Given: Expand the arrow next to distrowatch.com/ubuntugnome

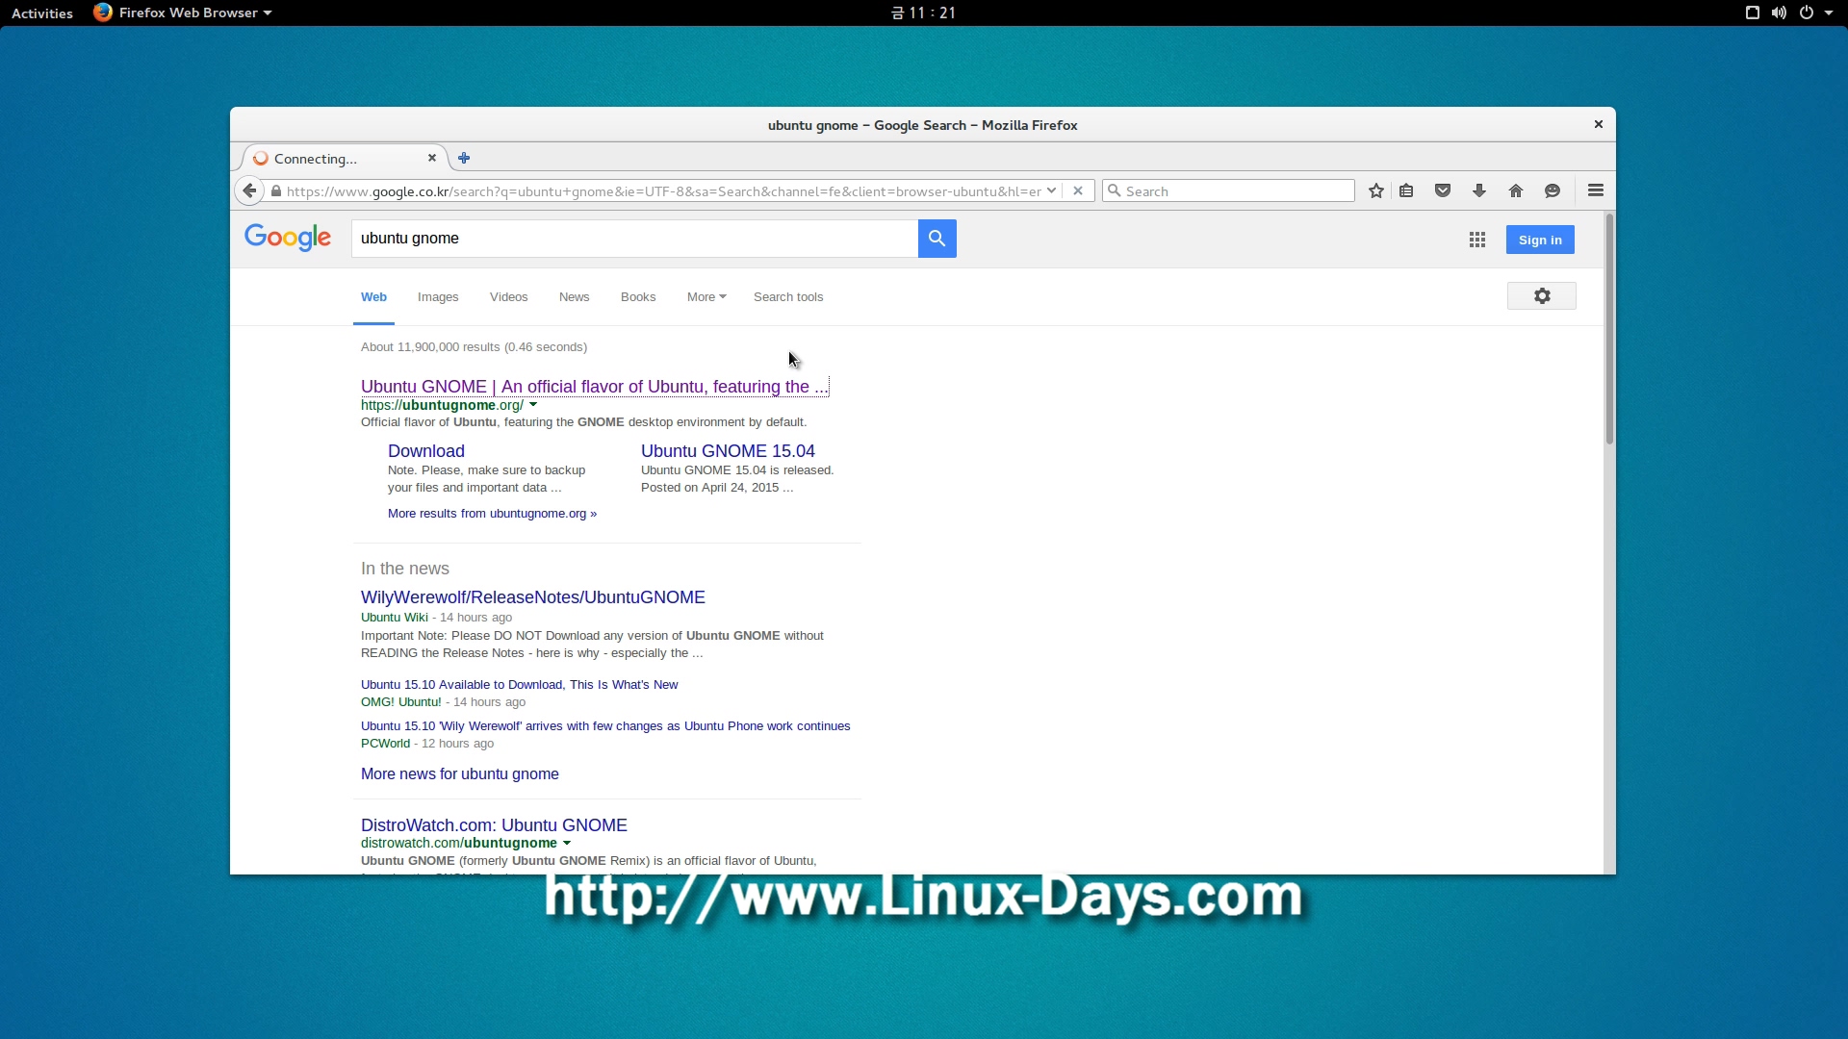Looking at the screenshot, I should 567,843.
